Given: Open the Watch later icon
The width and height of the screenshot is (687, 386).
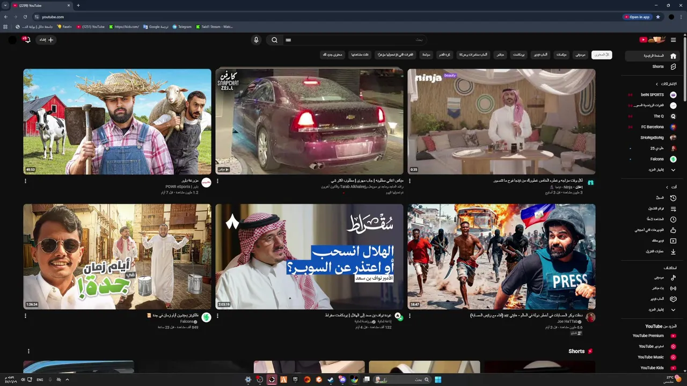Looking at the screenshot, I should click(x=673, y=219).
